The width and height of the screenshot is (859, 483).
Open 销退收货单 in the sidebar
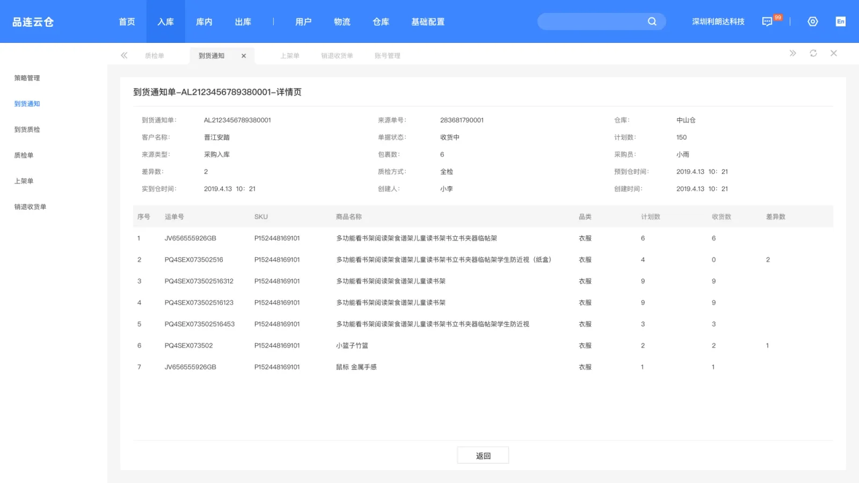click(30, 207)
